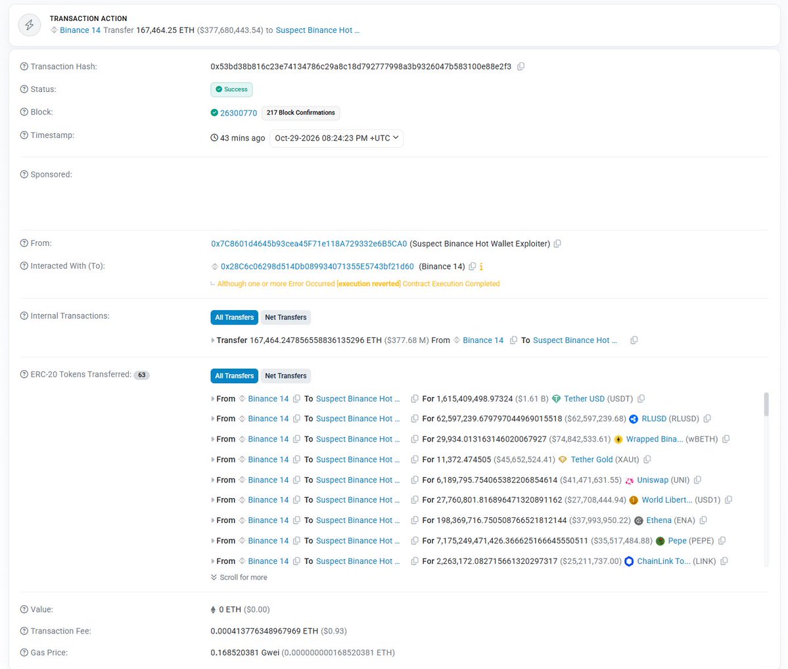The width and height of the screenshot is (788, 669).
Task: Click the 217 Block Confirmations badge
Action: (300, 112)
